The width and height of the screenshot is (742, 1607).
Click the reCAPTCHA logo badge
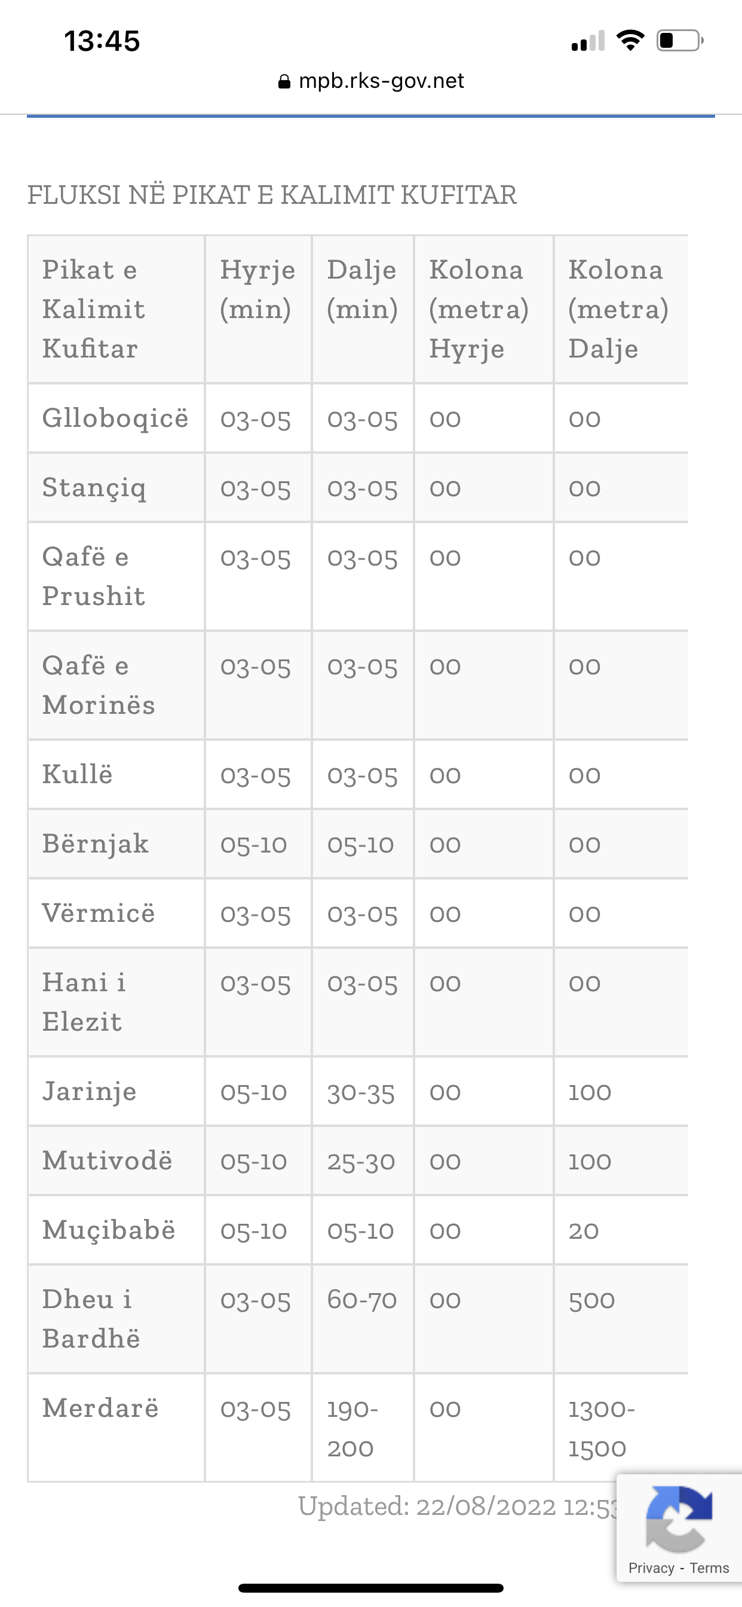679,1520
